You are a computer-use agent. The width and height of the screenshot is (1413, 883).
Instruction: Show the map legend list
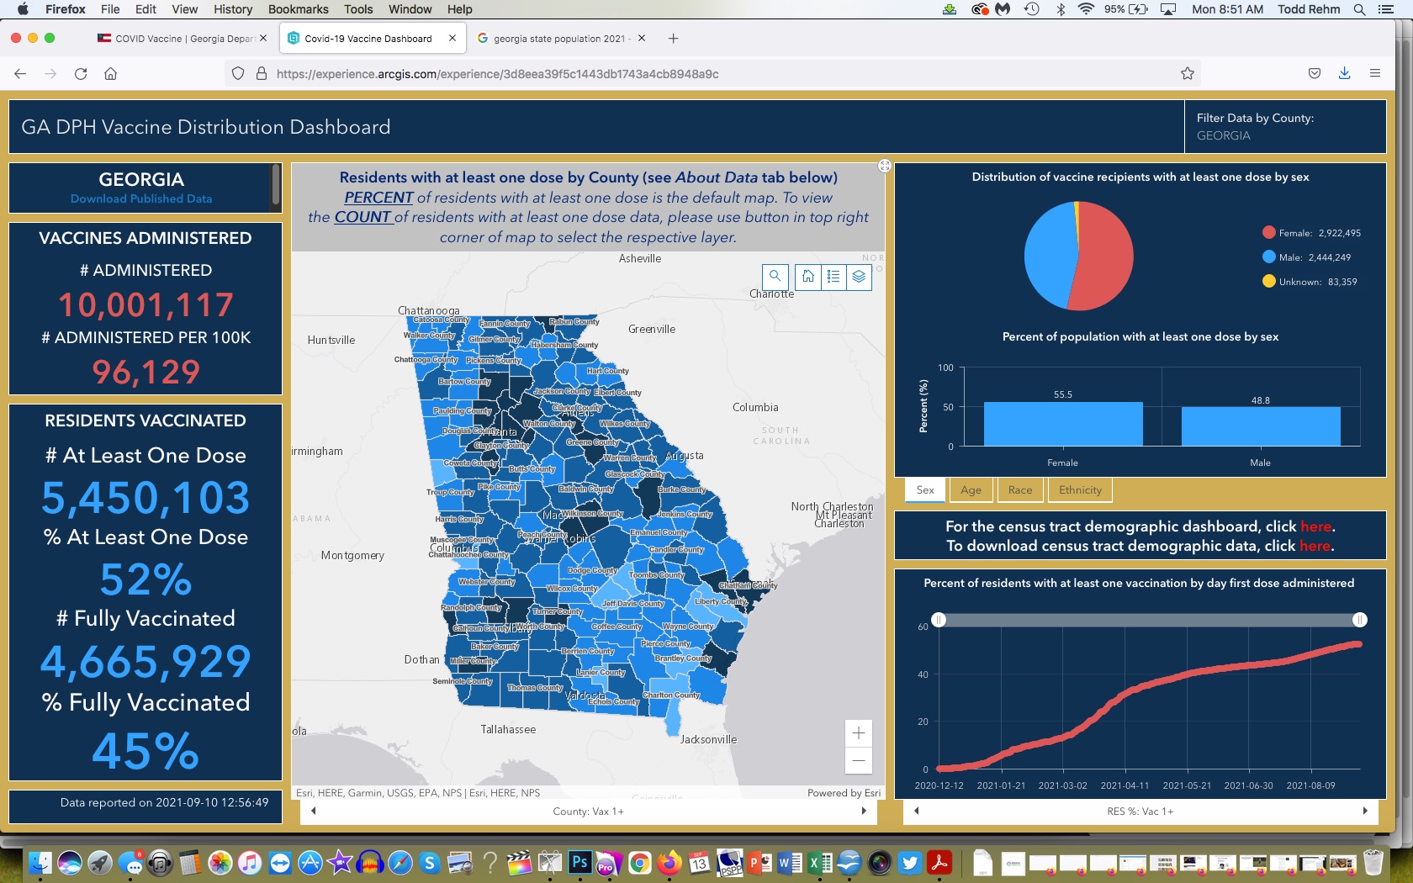tap(834, 277)
